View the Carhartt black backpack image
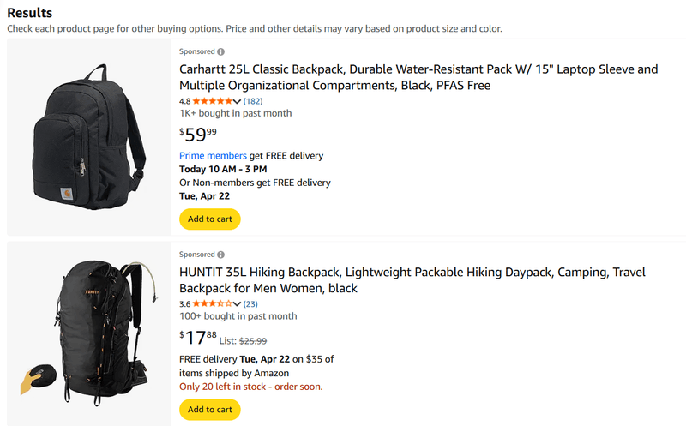Viewport: 686px width, 426px height. [x=89, y=137]
